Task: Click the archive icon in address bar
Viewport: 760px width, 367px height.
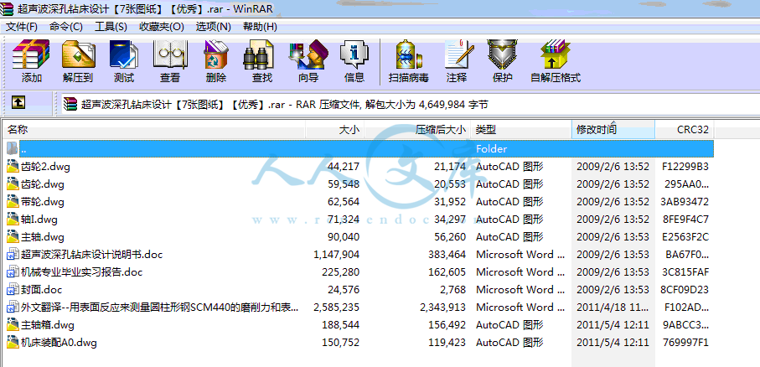Action: pyautogui.click(x=70, y=104)
